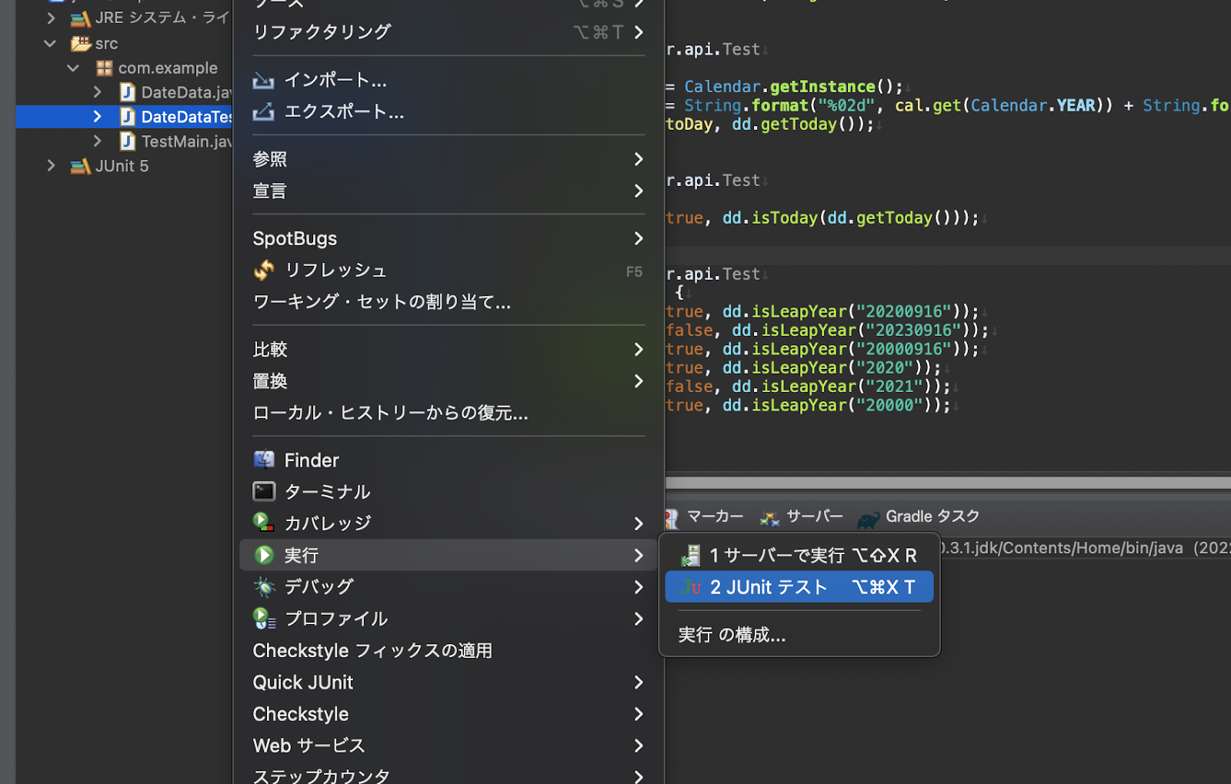Viewport: 1231px width, 784px height.
Task: Click the editor horizontal scrollbar
Action: [947, 483]
